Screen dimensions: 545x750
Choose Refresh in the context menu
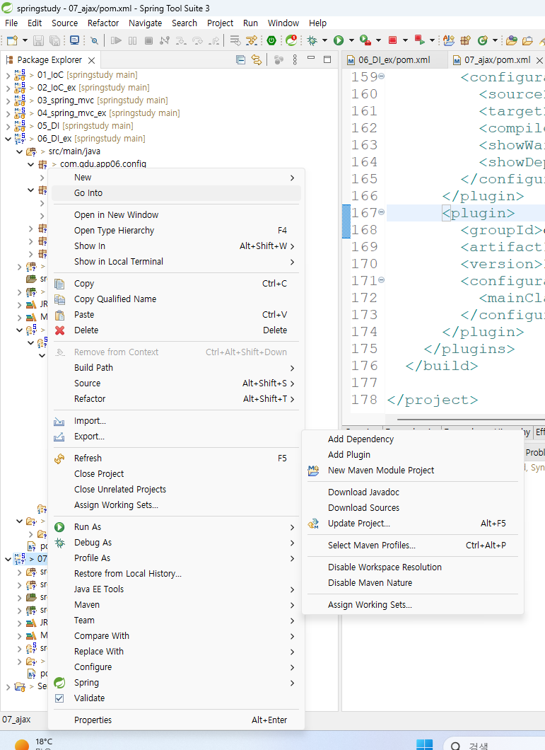point(177,458)
